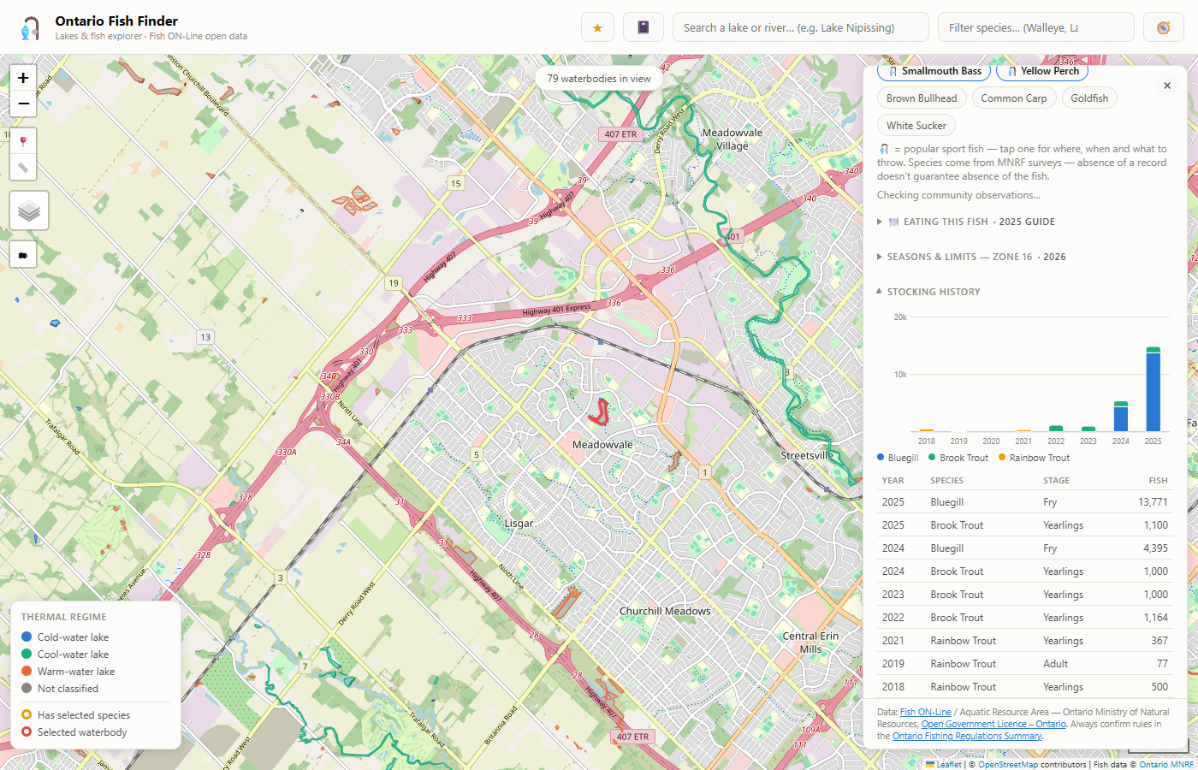Click the 2022 Brook Trout count '1,164'
1198x770 pixels.
1155,618
